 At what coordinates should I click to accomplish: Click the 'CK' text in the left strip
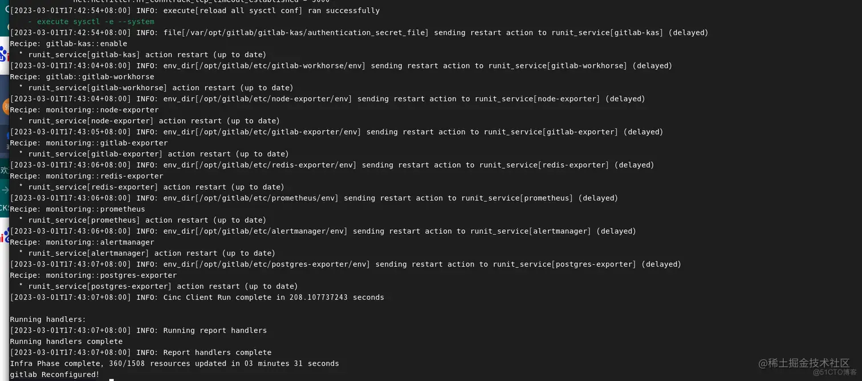pos(4,208)
